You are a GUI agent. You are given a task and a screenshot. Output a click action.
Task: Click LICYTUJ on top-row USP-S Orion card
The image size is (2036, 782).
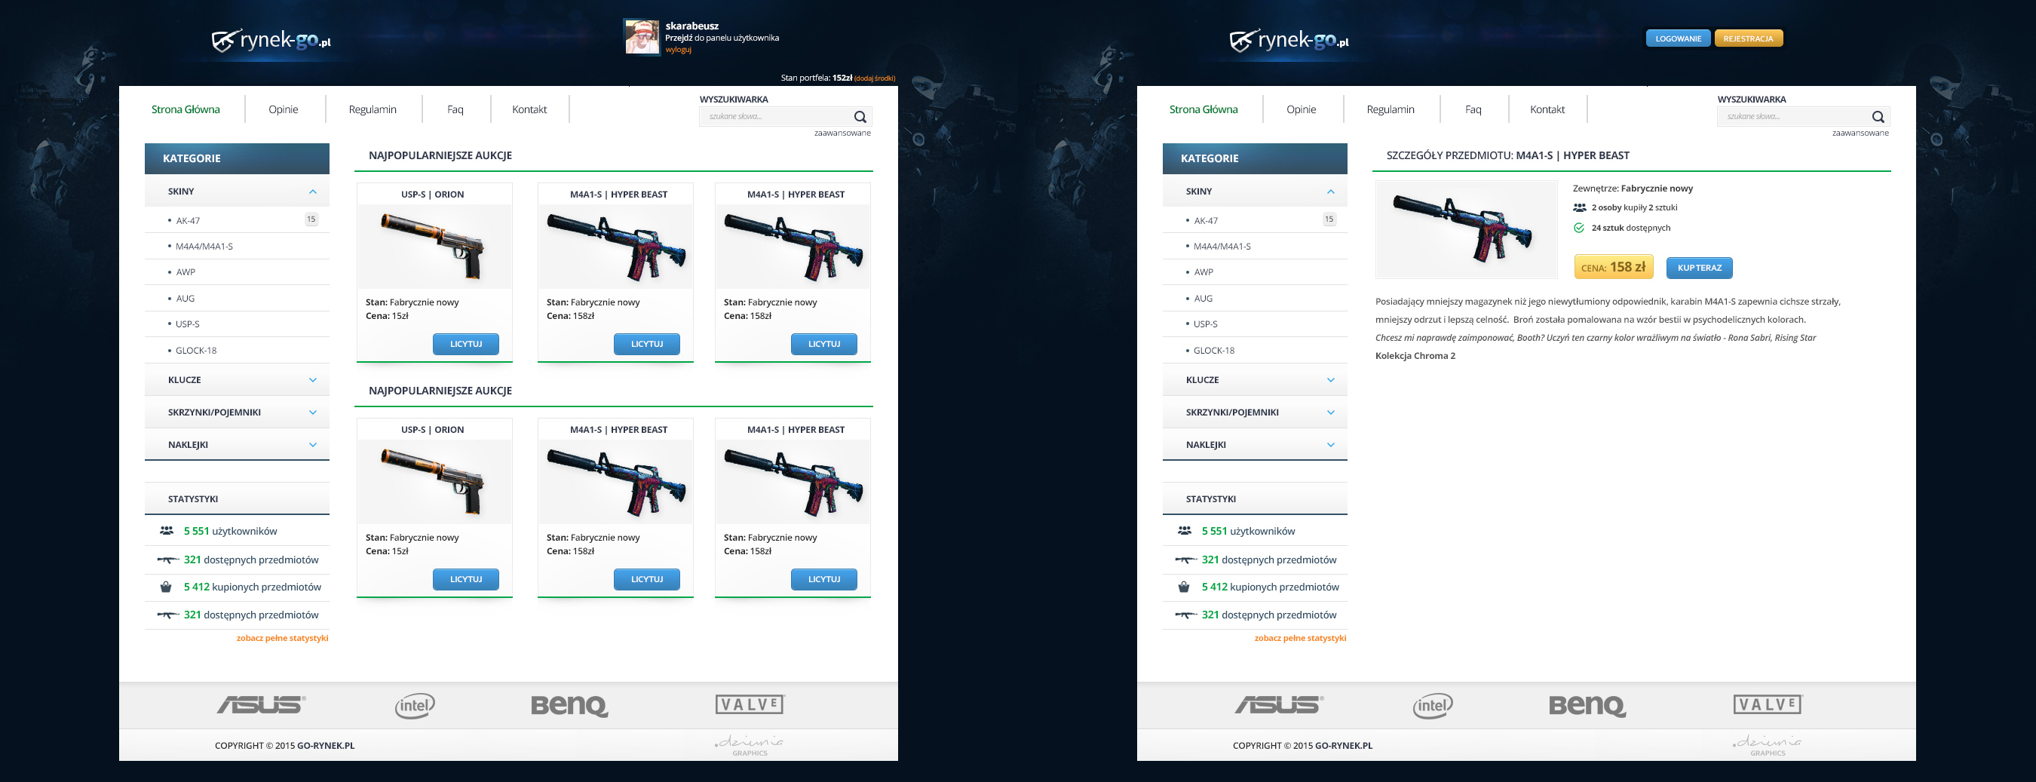click(465, 344)
